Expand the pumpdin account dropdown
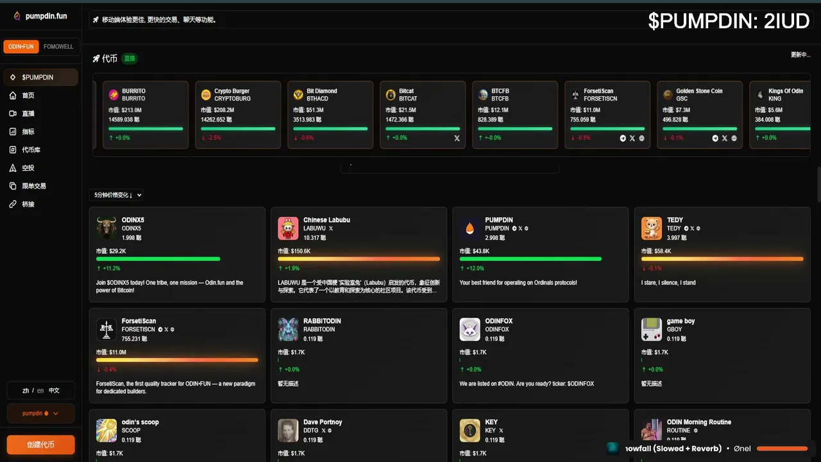 pyautogui.click(x=40, y=414)
